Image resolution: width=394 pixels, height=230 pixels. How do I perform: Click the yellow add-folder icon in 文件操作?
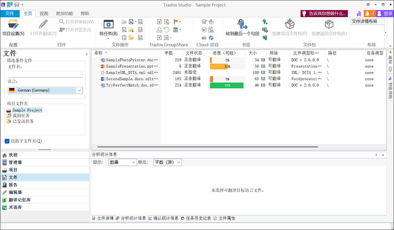pos(131,30)
